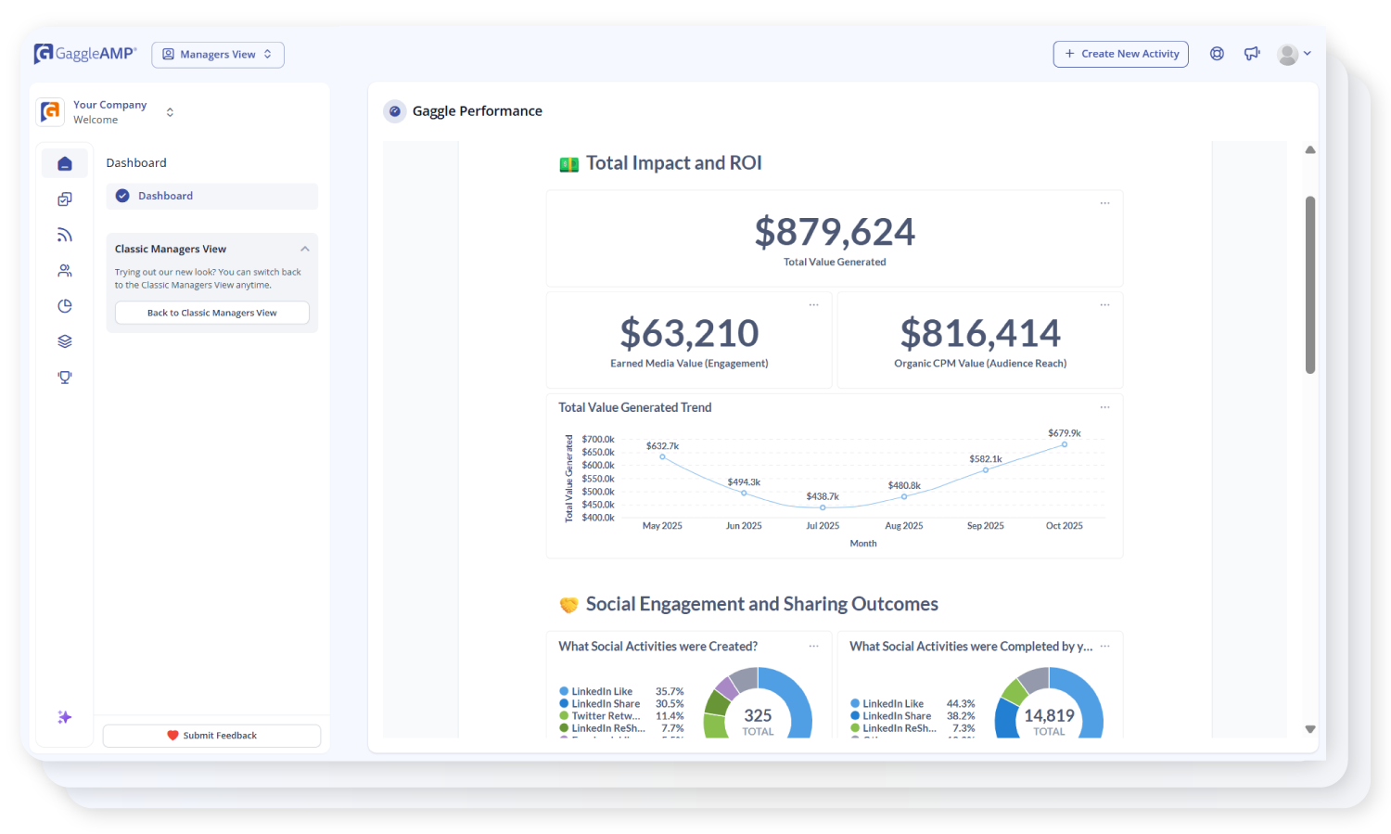The height and width of the screenshot is (834, 1391).
Task: Click the megaphone announcements icon
Action: tap(1252, 53)
